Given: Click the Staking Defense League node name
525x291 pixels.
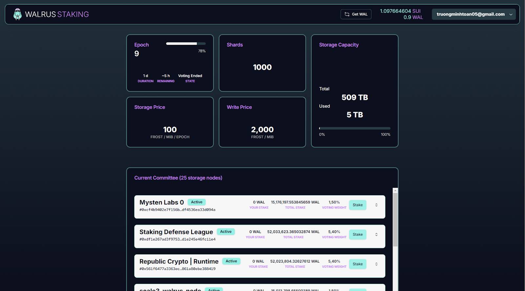Looking at the screenshot, I should 176,232.
